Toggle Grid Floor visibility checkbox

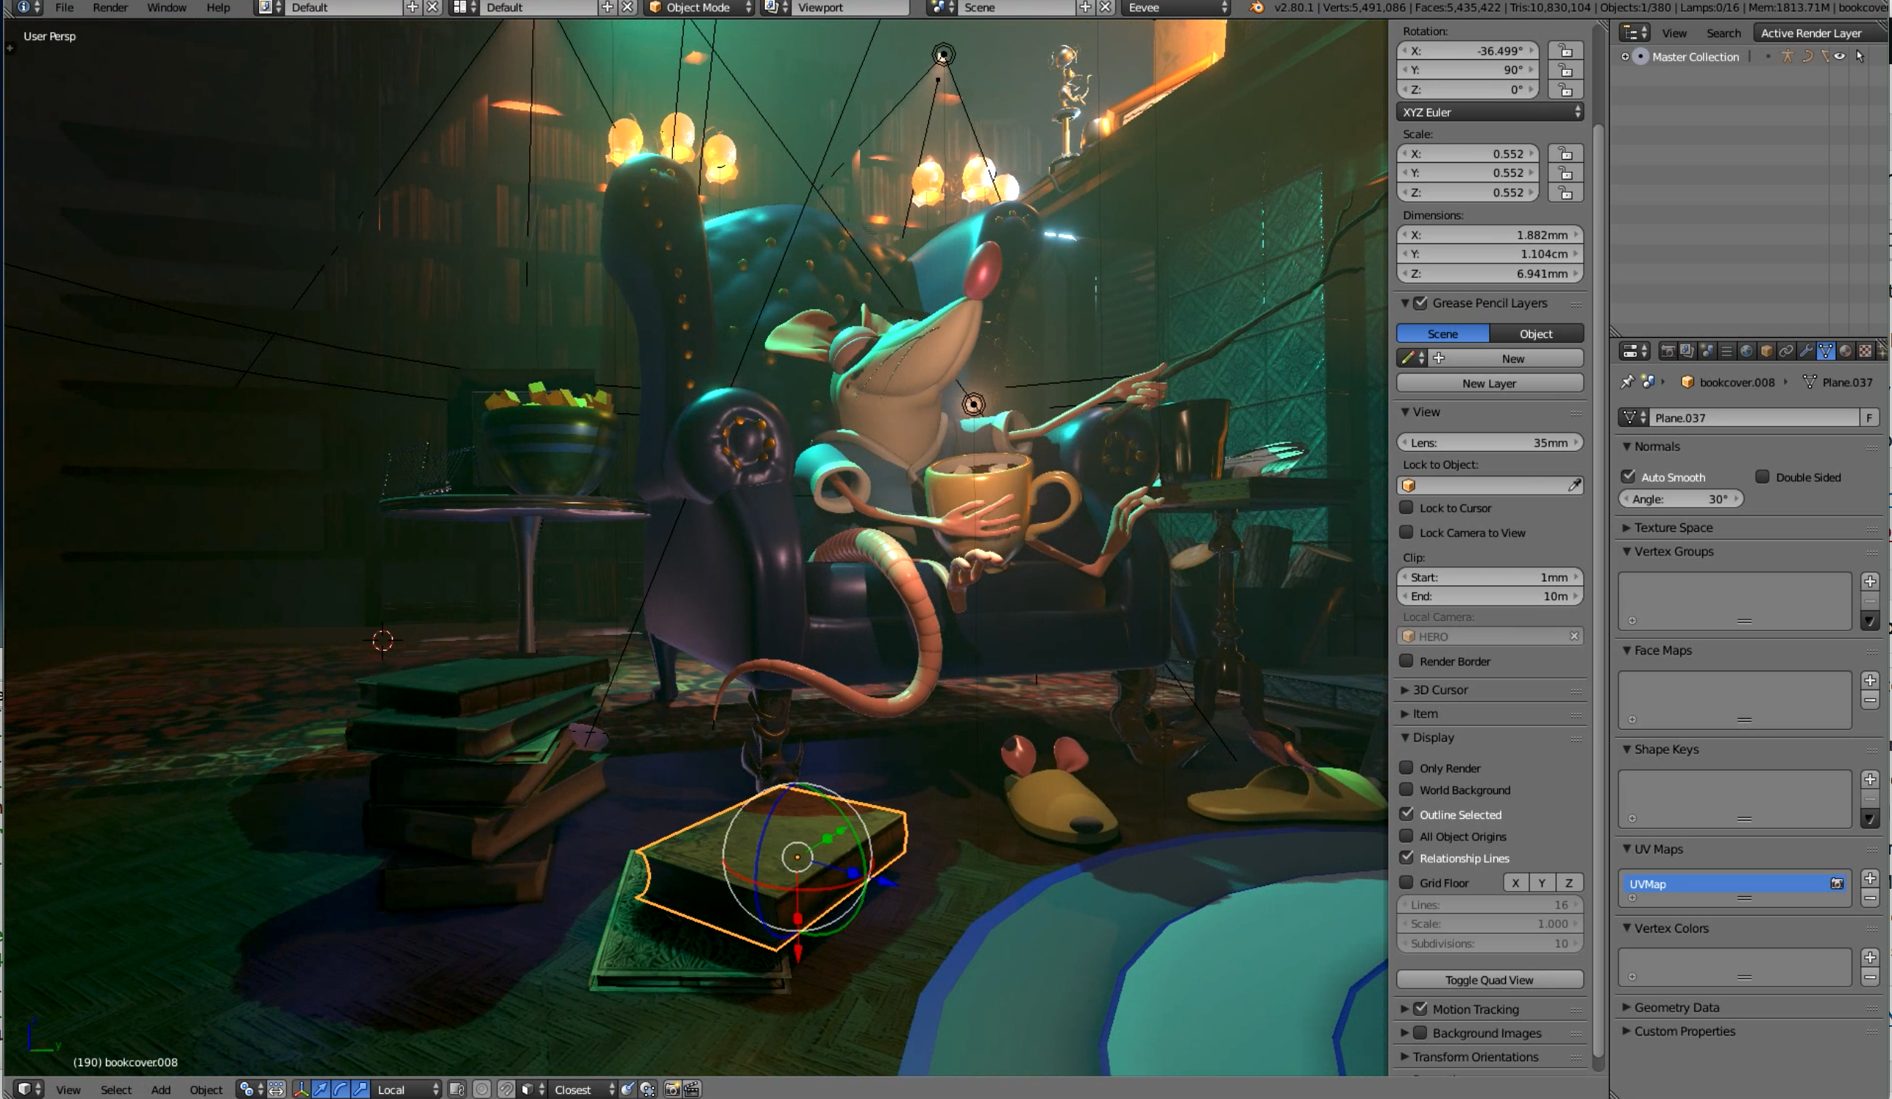tap(1408, 883)
